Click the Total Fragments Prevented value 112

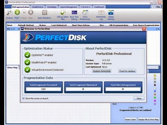coord(43,89)
